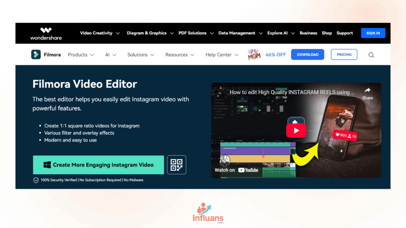
Task: Click the 46% OFF offer link
Action: tap(276, 55)
